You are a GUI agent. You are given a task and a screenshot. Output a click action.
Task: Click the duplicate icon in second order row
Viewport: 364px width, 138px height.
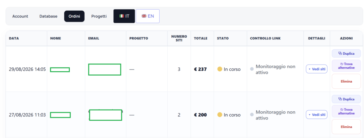coord(340,99)
